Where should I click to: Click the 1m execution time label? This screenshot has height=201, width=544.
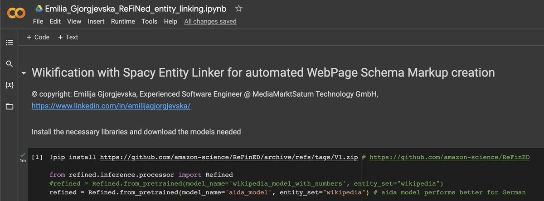pos(23,161)
